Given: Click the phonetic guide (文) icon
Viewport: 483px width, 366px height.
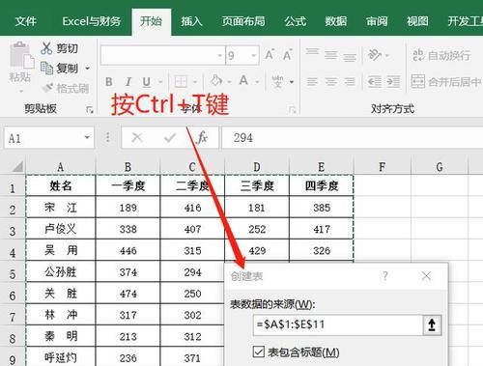Looking at the screenshot, I should point(277,81).
